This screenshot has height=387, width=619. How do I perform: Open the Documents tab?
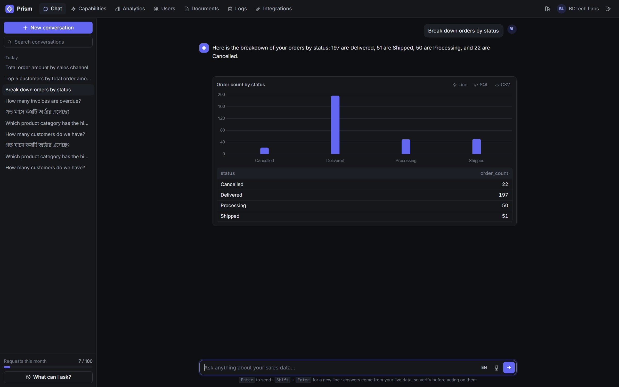201,9
